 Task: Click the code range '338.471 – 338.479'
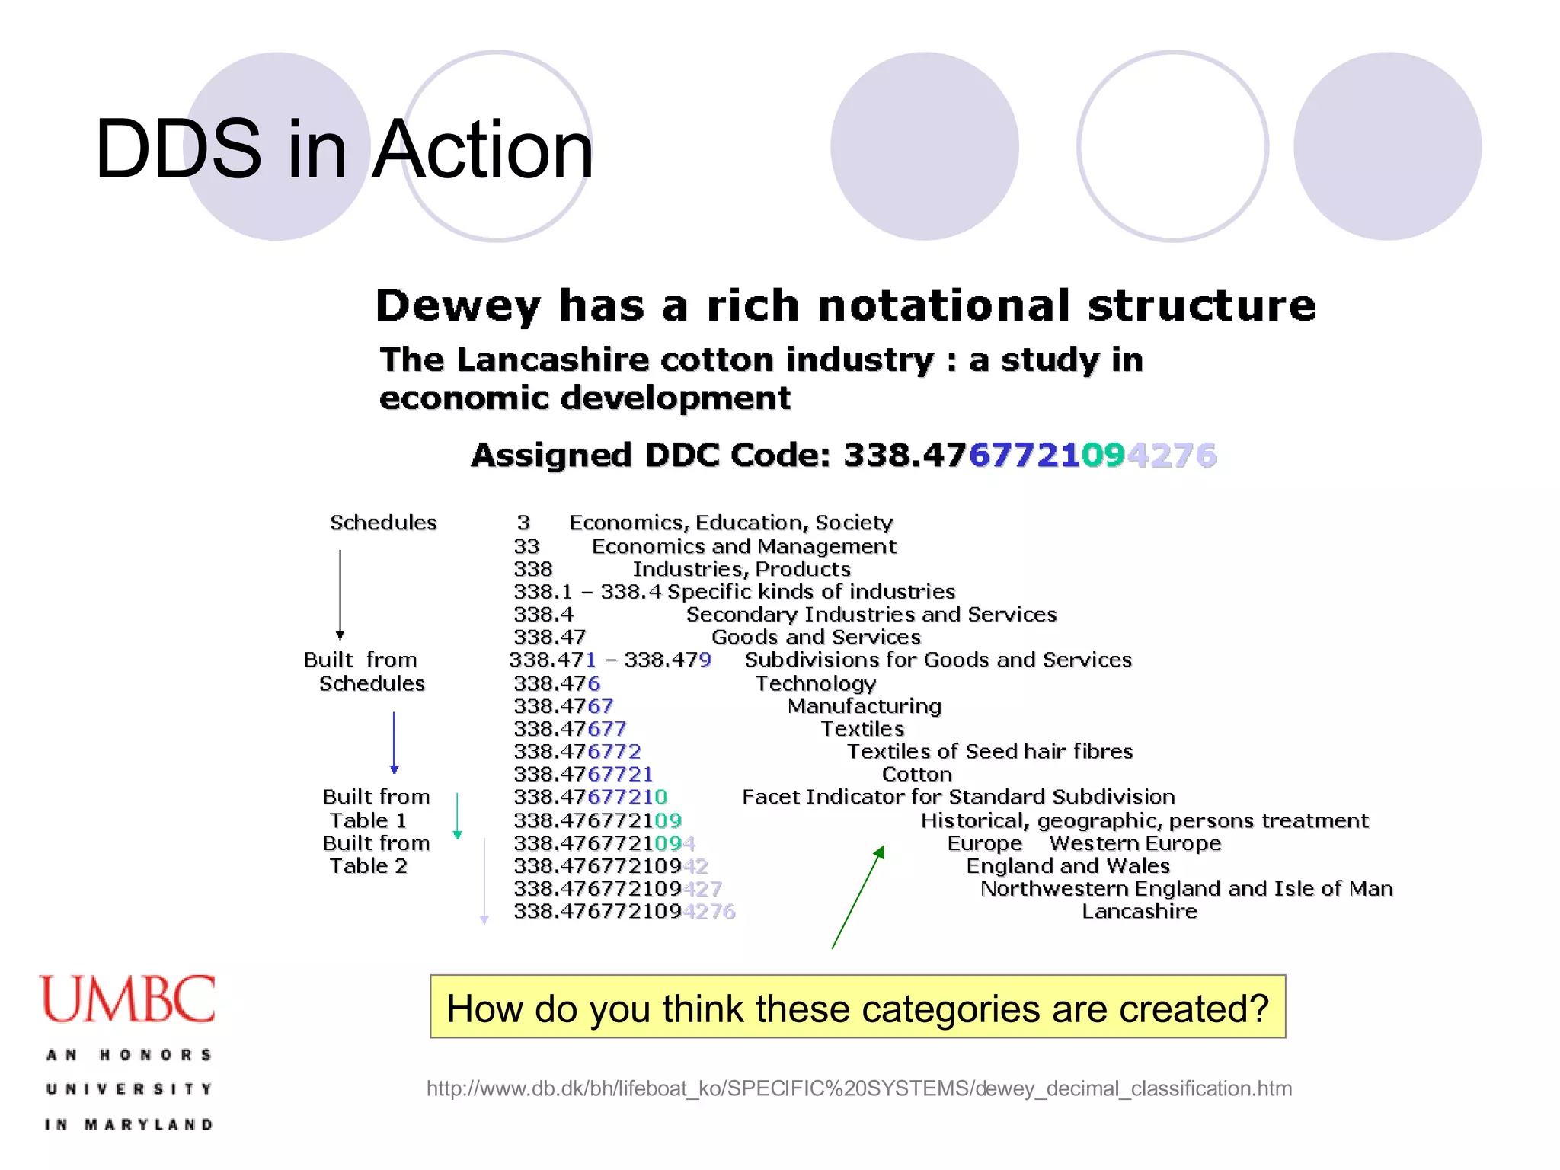coord(610,660)
